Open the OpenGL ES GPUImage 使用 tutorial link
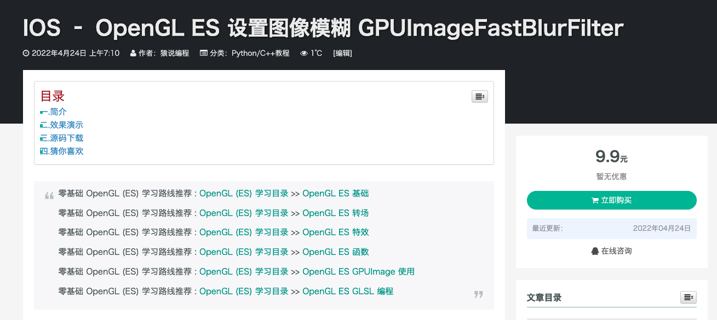The height and width of the screenshot is (320, 717). pyautogui.click(x=359, y=271)
